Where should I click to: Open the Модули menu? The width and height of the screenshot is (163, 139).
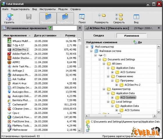[63, 9]
